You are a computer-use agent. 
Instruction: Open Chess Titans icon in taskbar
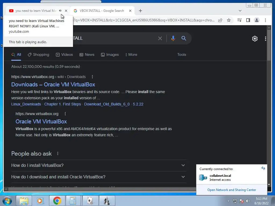click(107, 201)
